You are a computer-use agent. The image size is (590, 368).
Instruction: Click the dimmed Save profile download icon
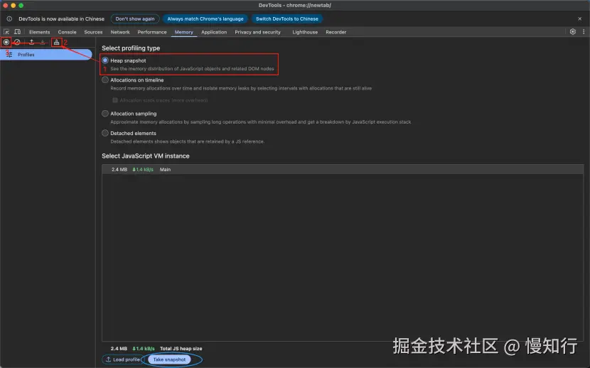pos(43,42)
